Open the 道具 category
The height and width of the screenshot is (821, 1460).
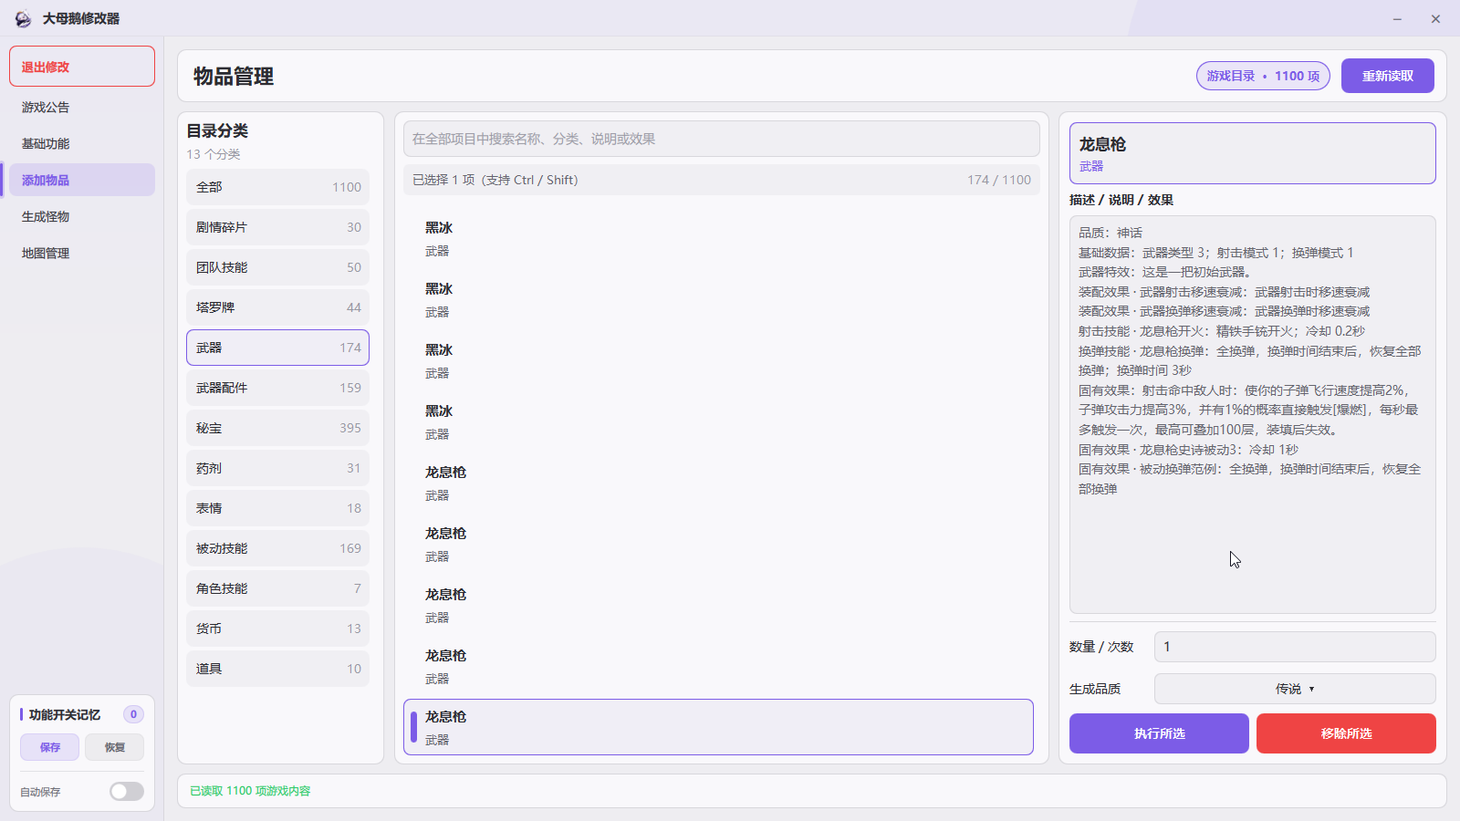click(x=277, y=669)
